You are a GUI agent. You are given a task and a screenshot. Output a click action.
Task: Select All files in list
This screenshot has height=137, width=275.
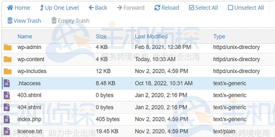[203, 8]
